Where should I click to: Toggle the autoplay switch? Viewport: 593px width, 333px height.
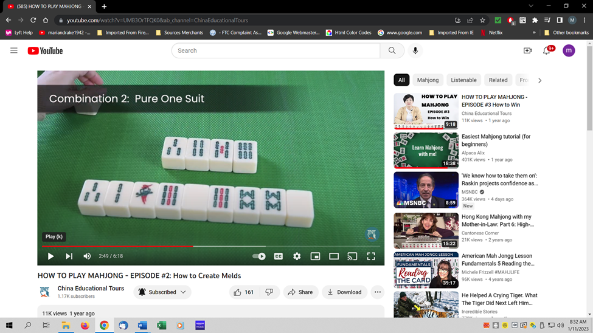point(259,256)
